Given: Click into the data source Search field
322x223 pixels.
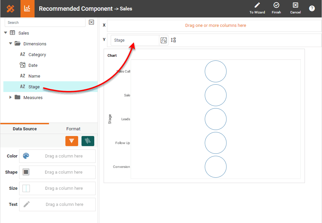Looking at the screenshot, I should click(45, 23).
